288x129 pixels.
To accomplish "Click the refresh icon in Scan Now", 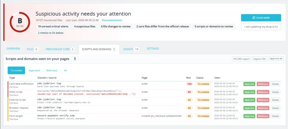I will tap(254, 18).
